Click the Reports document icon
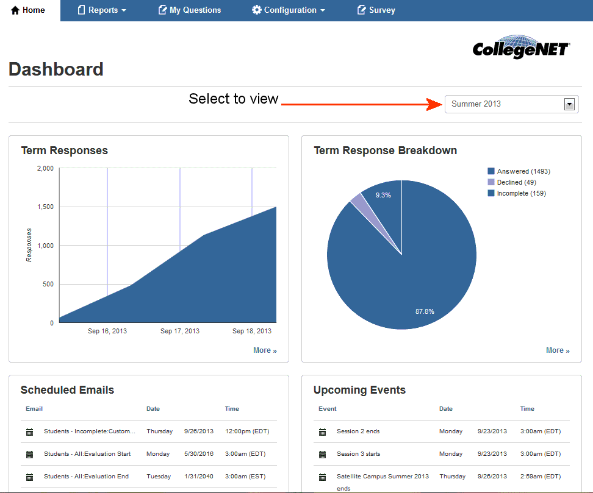This screenshot has height=493, width=593. 81,10
